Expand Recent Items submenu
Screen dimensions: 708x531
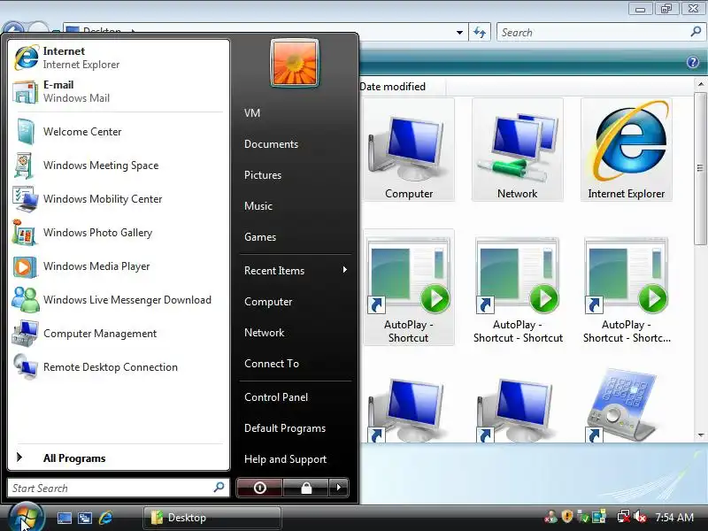coord(296,271)
